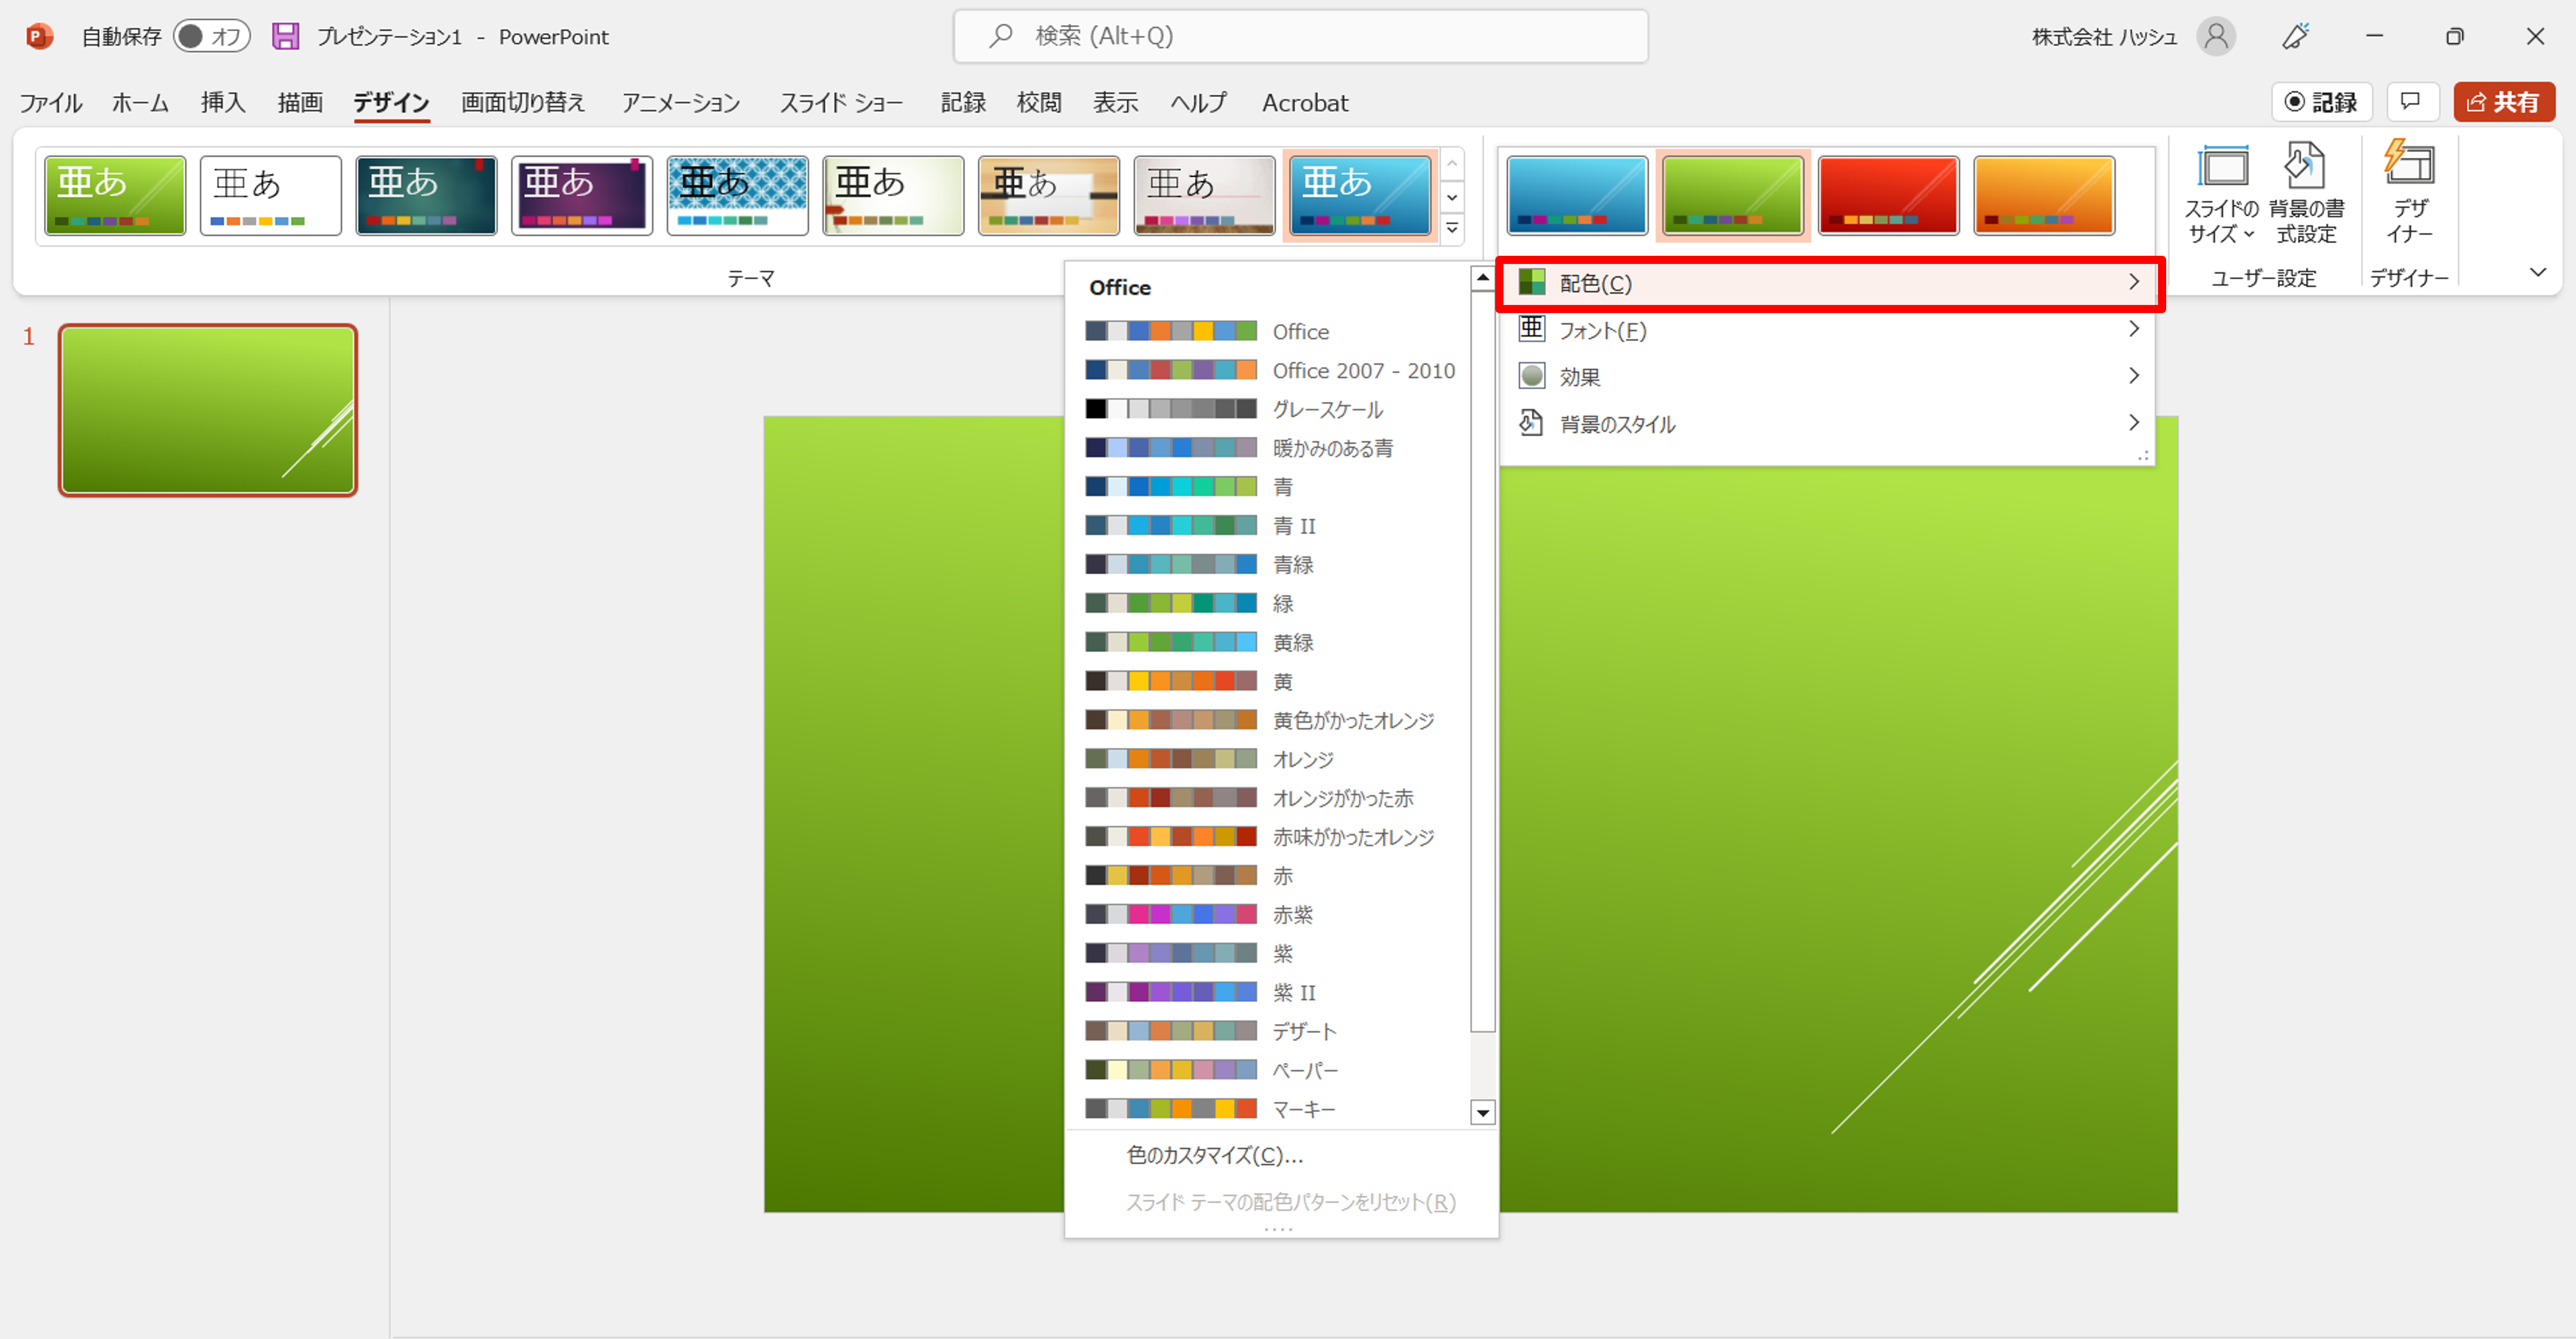Expand the chevron next to 背景のスタイル
Viewport: 2576px width, 1339px height.
coord(2133,423)
